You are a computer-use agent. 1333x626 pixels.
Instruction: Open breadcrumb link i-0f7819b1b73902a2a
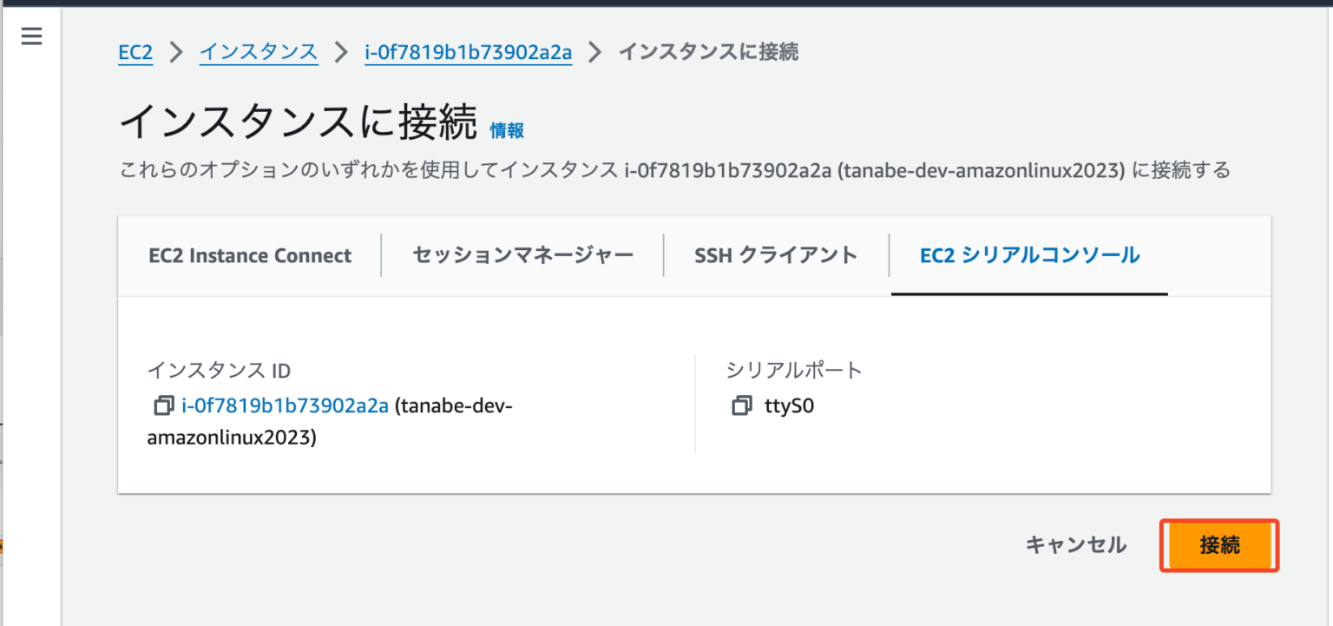tap(468, 52)
